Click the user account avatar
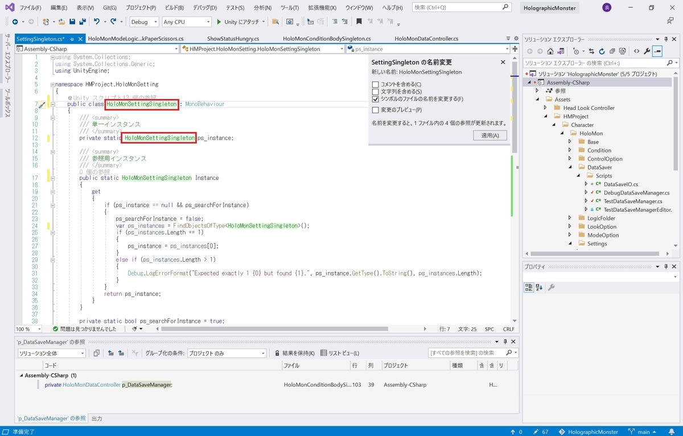683x436 pixels. [607, 8]
